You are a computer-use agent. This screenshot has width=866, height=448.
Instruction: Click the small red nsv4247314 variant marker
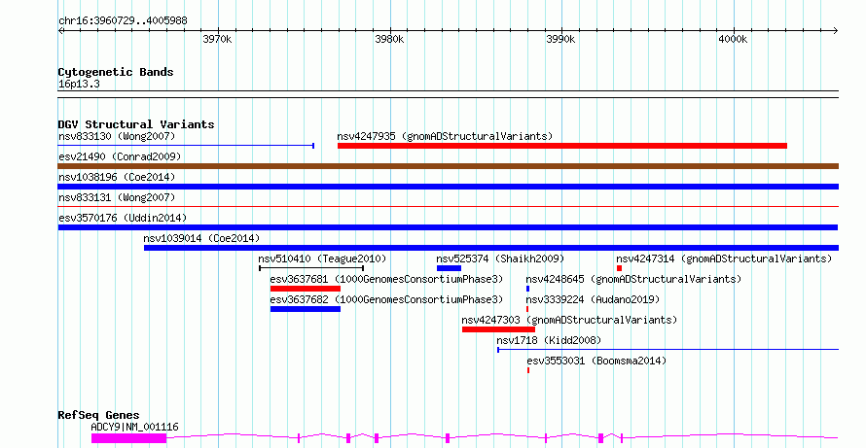(619, 268)
